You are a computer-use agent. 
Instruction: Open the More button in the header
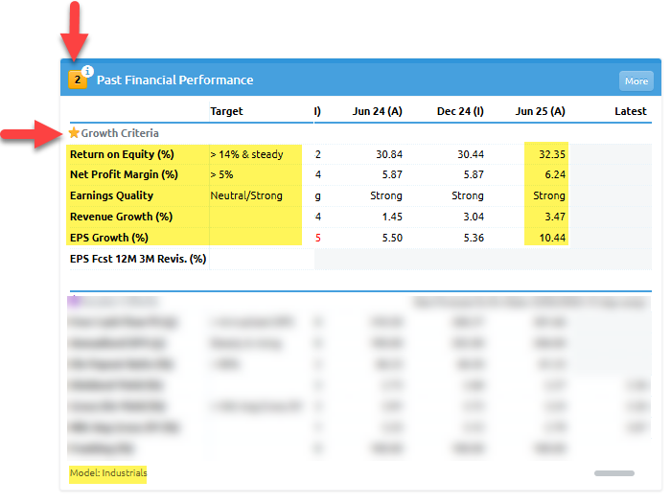[636, 81]
